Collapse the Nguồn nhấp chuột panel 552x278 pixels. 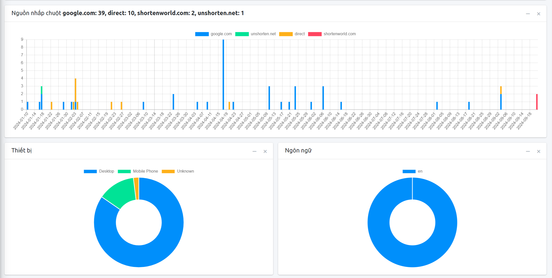528,14
